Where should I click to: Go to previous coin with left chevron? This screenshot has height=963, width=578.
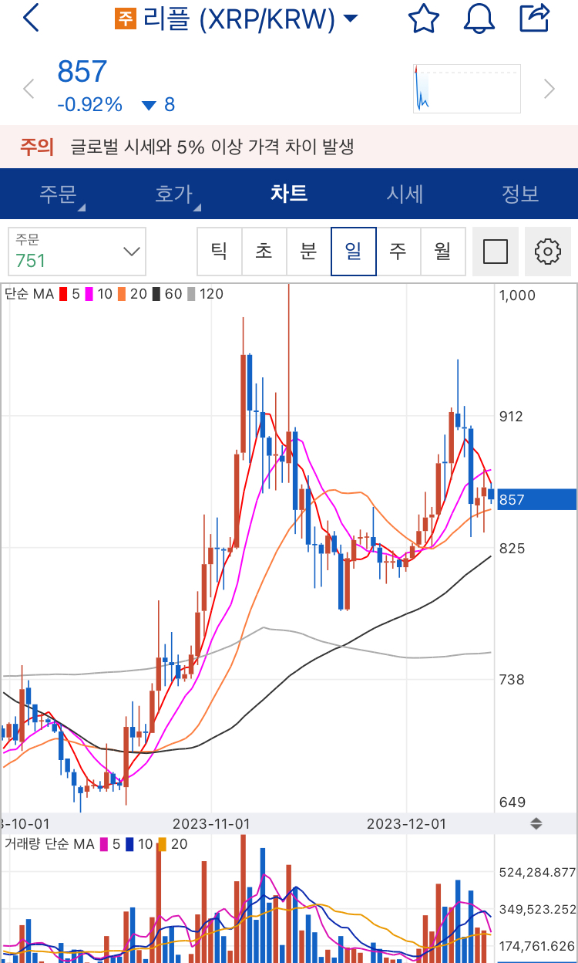point(29,89)
